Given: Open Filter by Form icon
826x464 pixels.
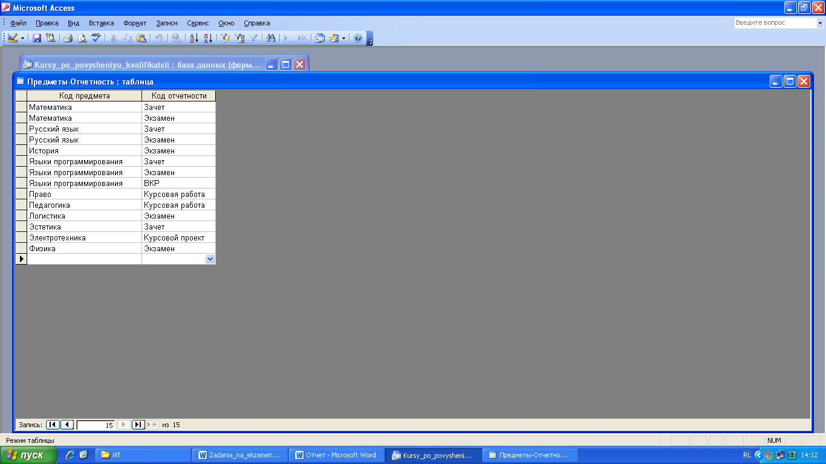Looking at the screenshot, I should [239, 37].
